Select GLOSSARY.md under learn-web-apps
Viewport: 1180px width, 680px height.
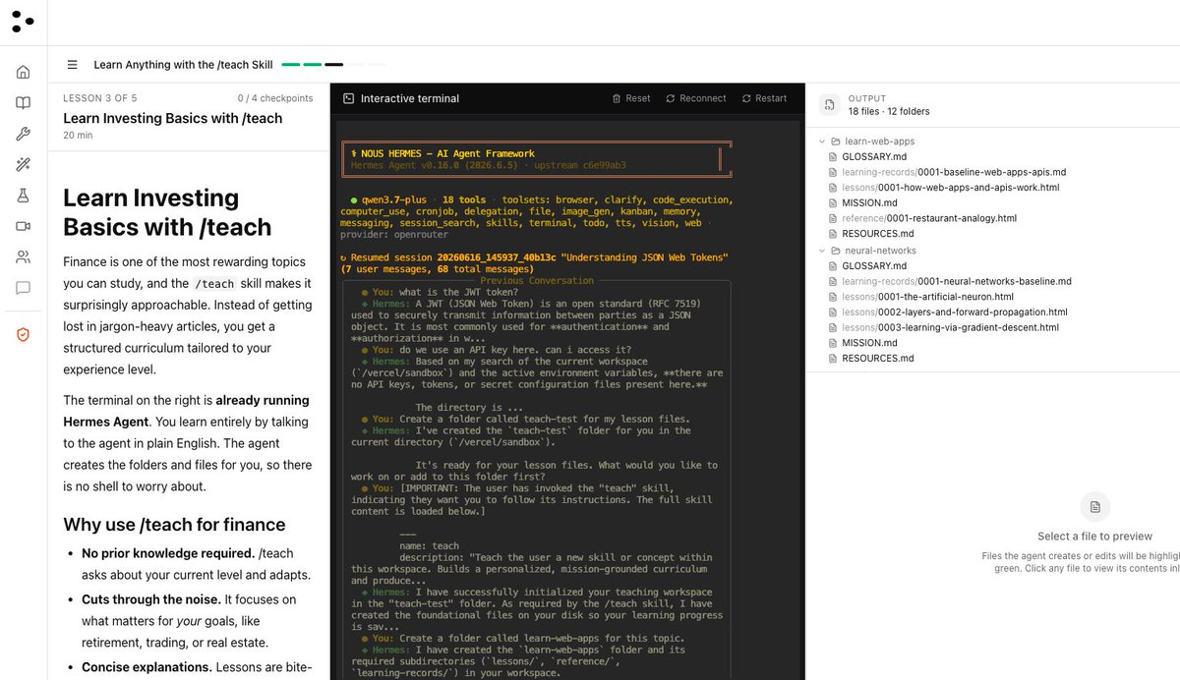pyautogui.click(x=874, y=156)
